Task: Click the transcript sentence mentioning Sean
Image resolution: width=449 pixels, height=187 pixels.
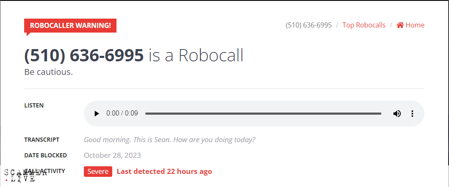Action: click(169, 140)
